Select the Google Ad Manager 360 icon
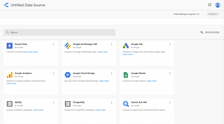The height and width of the screenshot is (124, 224). coord(68,46)
